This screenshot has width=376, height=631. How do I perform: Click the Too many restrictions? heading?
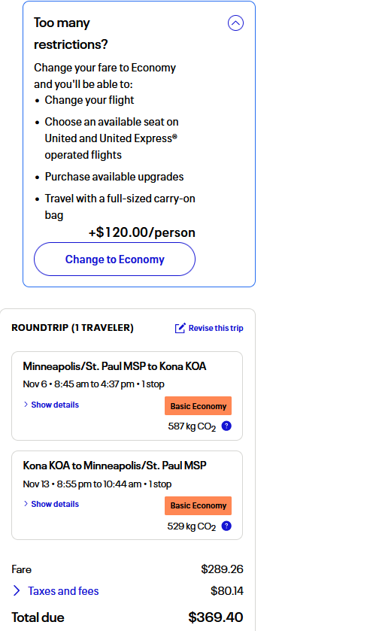71,33
